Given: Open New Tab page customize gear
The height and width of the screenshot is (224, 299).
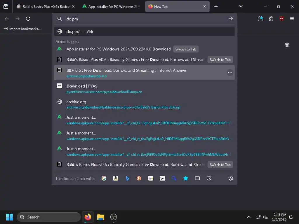Looking at the screenshot, I should point(287,45).
